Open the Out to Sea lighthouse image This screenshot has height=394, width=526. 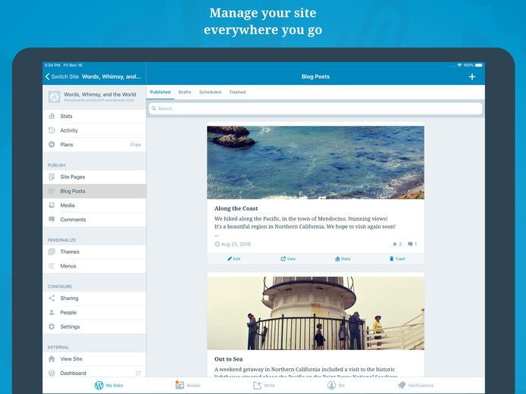point(315,313)
